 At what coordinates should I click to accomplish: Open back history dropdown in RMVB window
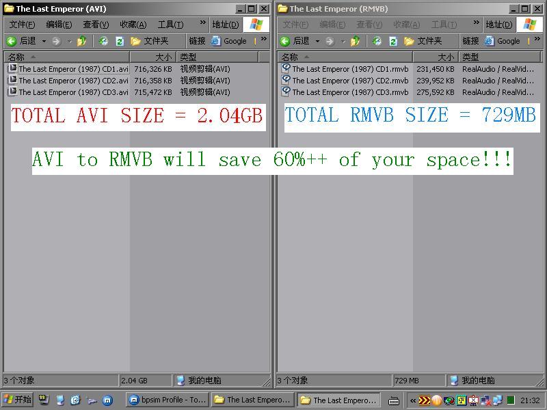pyautogui.click(x=317, y=42)
